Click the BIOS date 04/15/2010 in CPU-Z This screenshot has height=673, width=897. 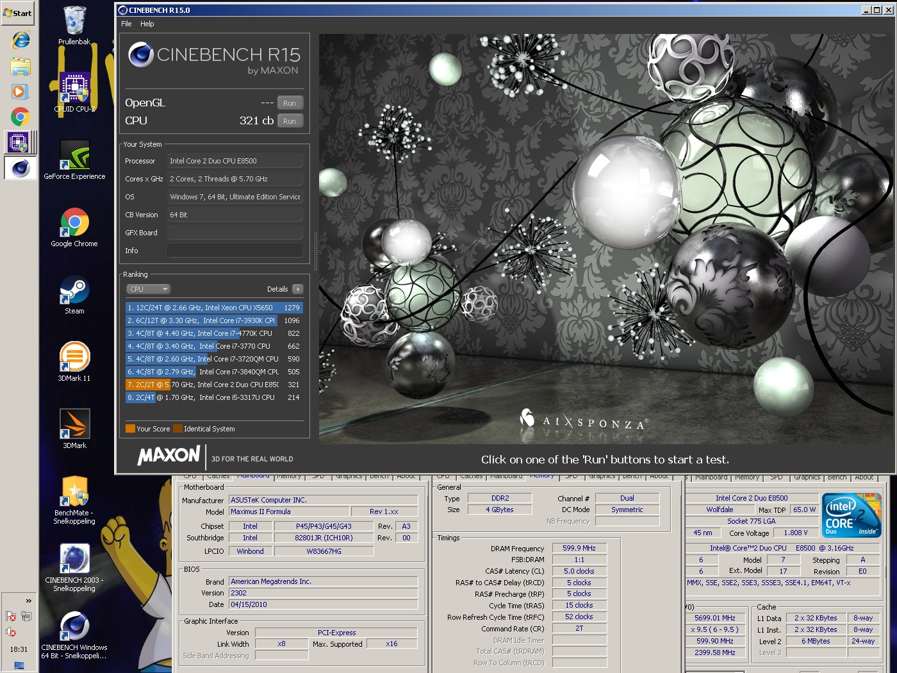tap(324, 604)
